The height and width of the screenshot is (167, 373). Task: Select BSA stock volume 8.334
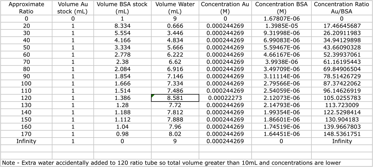point(122,26)
